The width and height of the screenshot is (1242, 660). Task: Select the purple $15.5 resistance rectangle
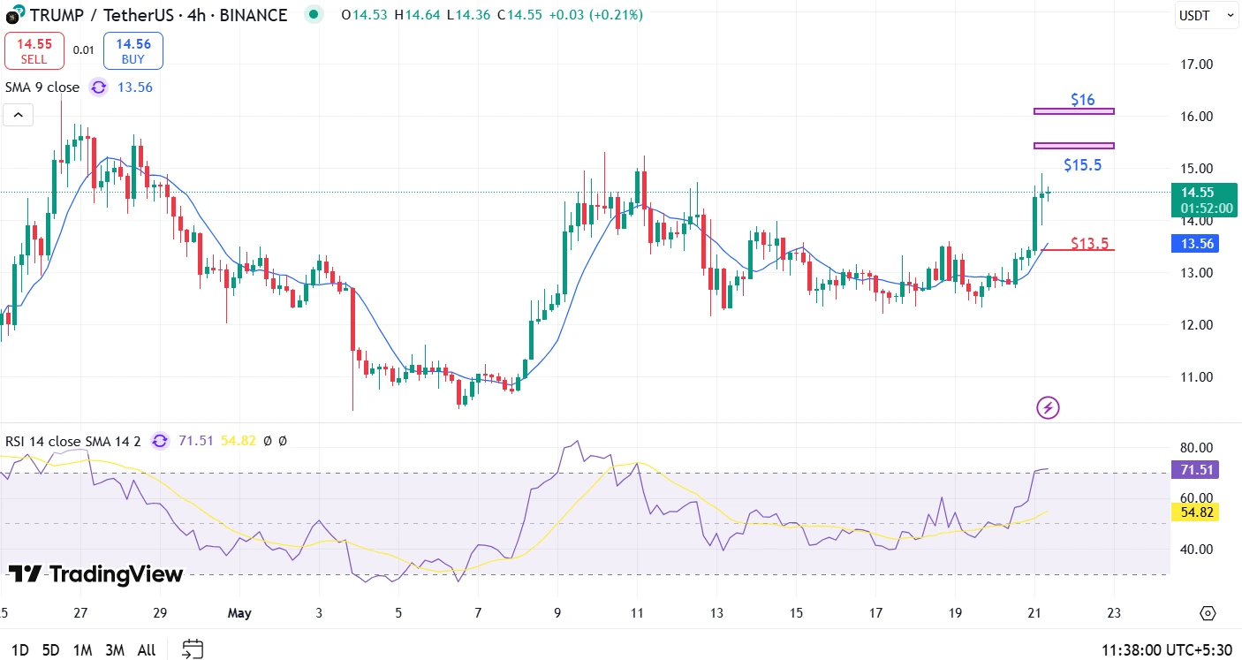(x=1074, y=146)
